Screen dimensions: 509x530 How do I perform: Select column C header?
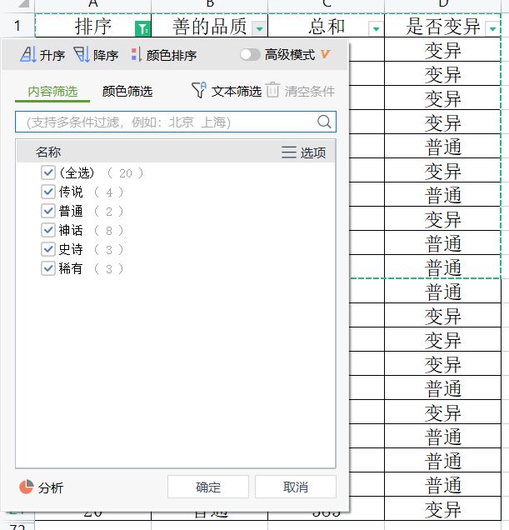[x=327, y=4]
